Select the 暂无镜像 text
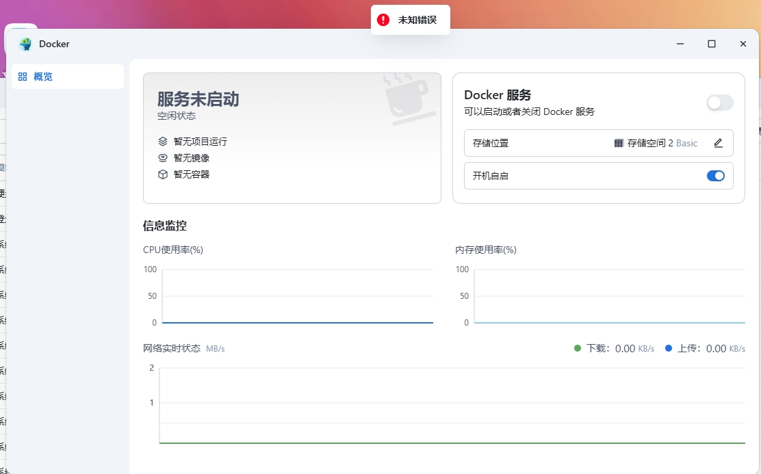The image size is (761, 474). (192, 158)
